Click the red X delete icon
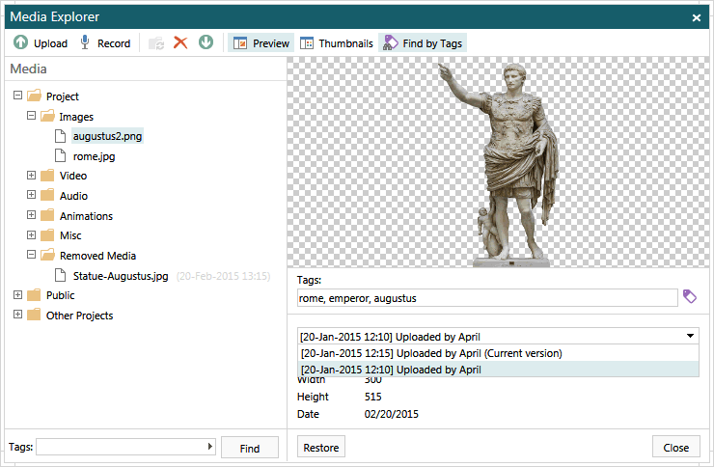The height and width of the screenshot is (467, 714). [x=180, y=42]
